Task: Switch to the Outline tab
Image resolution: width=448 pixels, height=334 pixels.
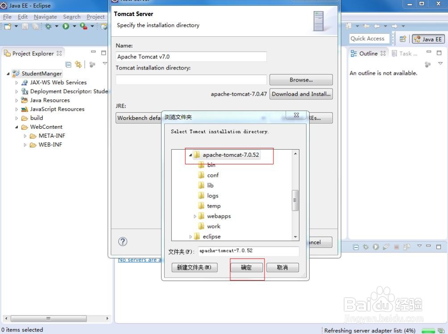Action: [368, 53]
